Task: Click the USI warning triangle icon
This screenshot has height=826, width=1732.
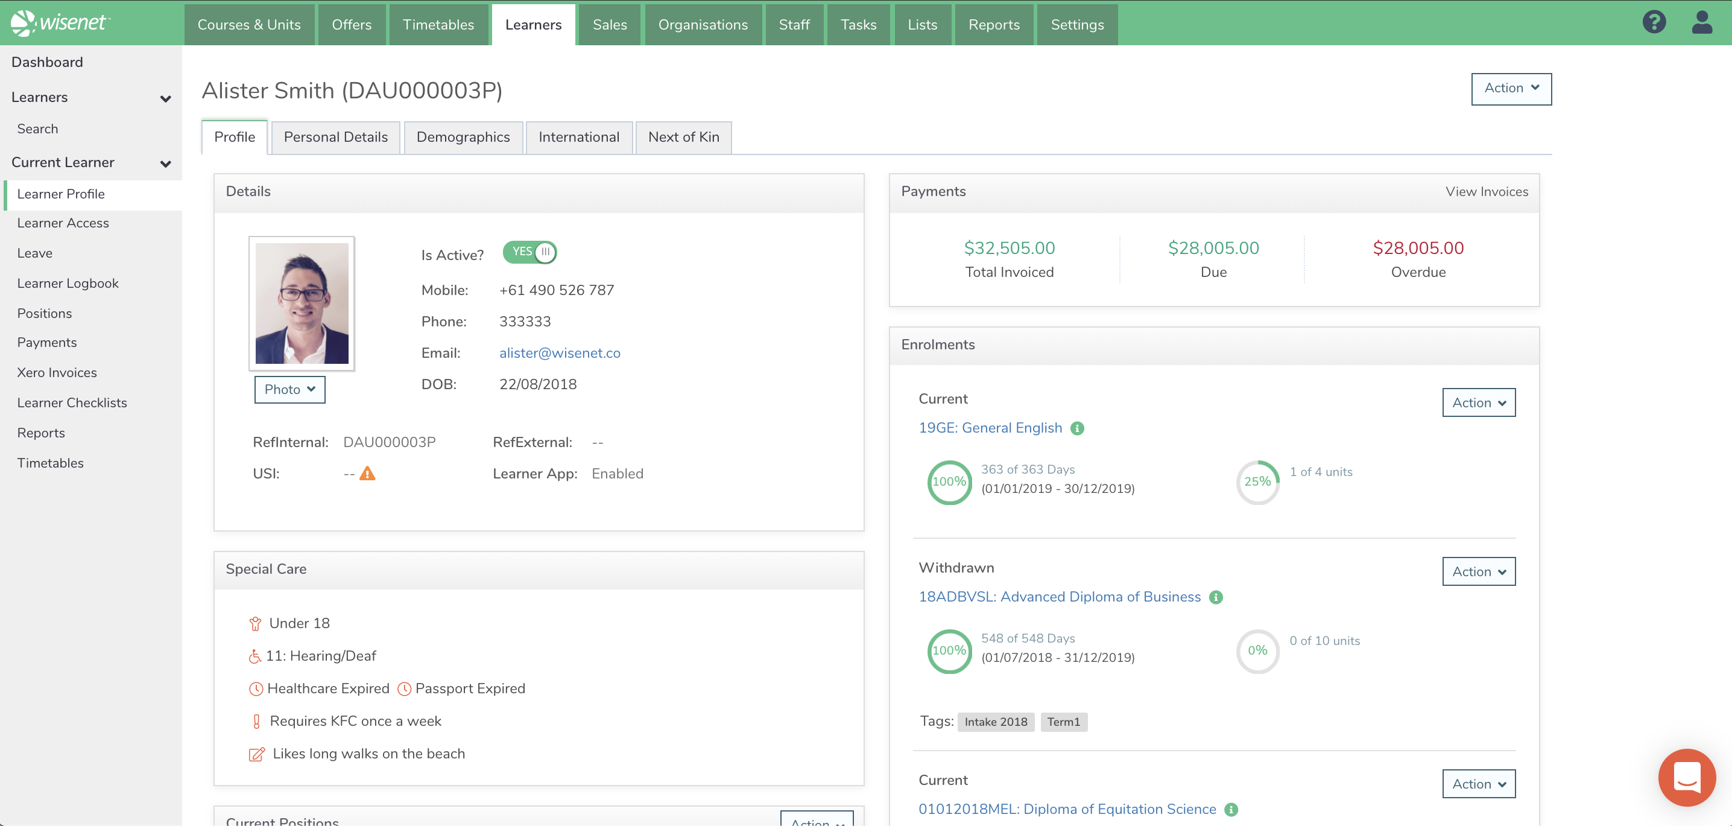Action: pos(367,474)
